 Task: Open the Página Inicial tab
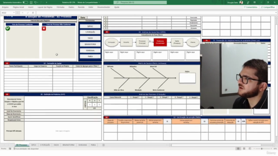(x=18, y=7)
